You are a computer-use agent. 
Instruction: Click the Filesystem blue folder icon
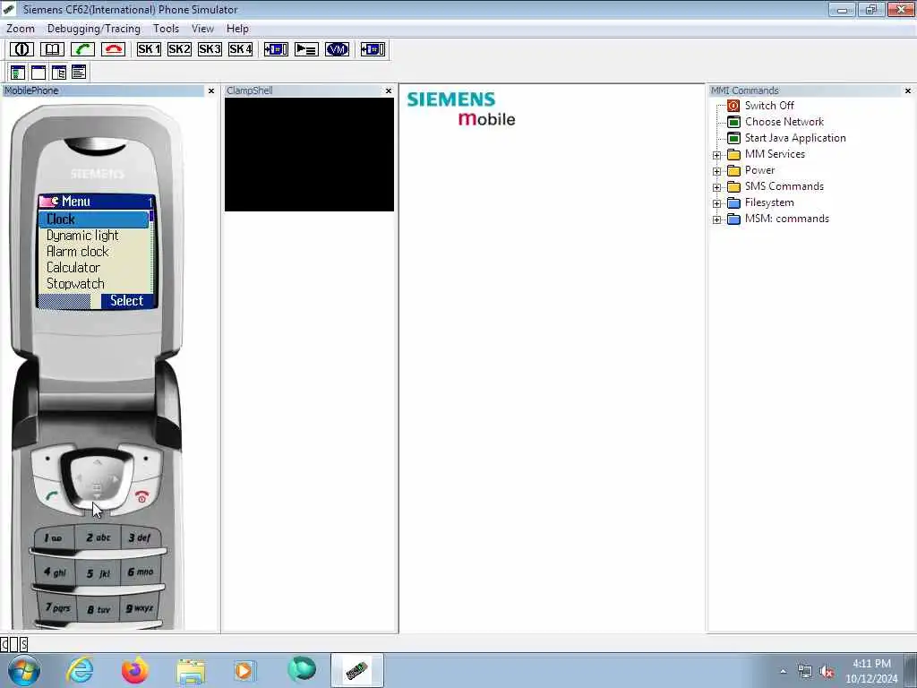[733, 203]
